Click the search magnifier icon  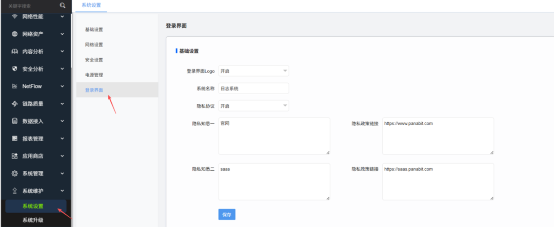63,5
